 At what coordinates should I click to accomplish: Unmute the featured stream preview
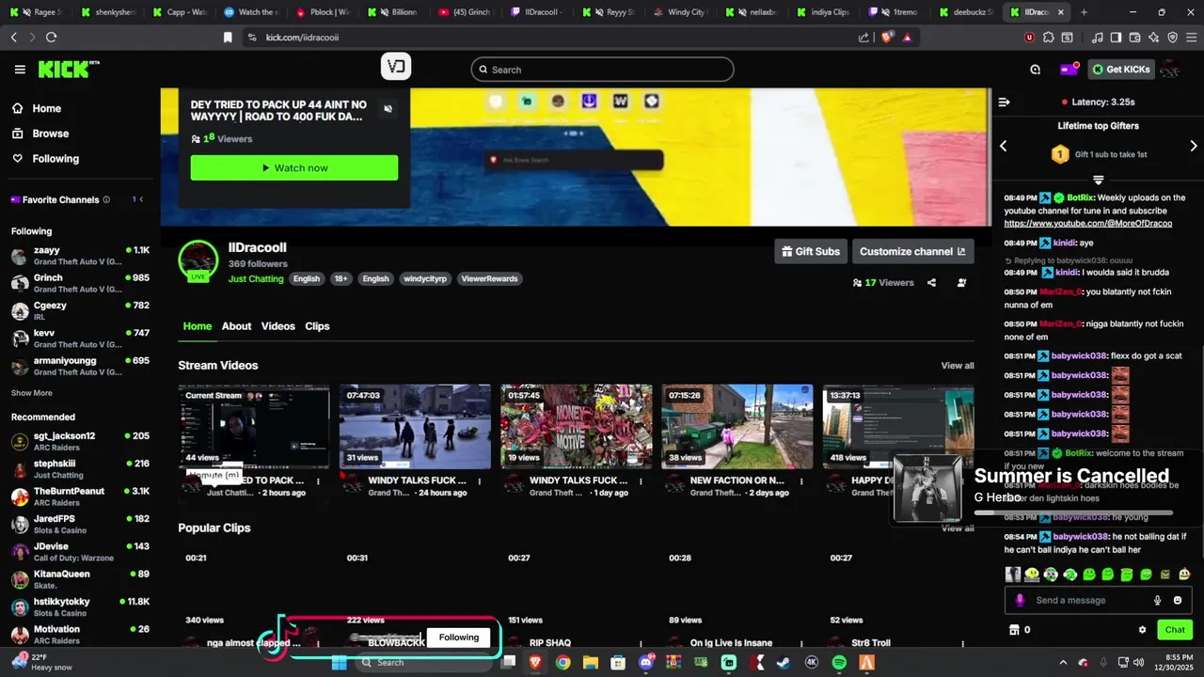(x=388, y=109)
